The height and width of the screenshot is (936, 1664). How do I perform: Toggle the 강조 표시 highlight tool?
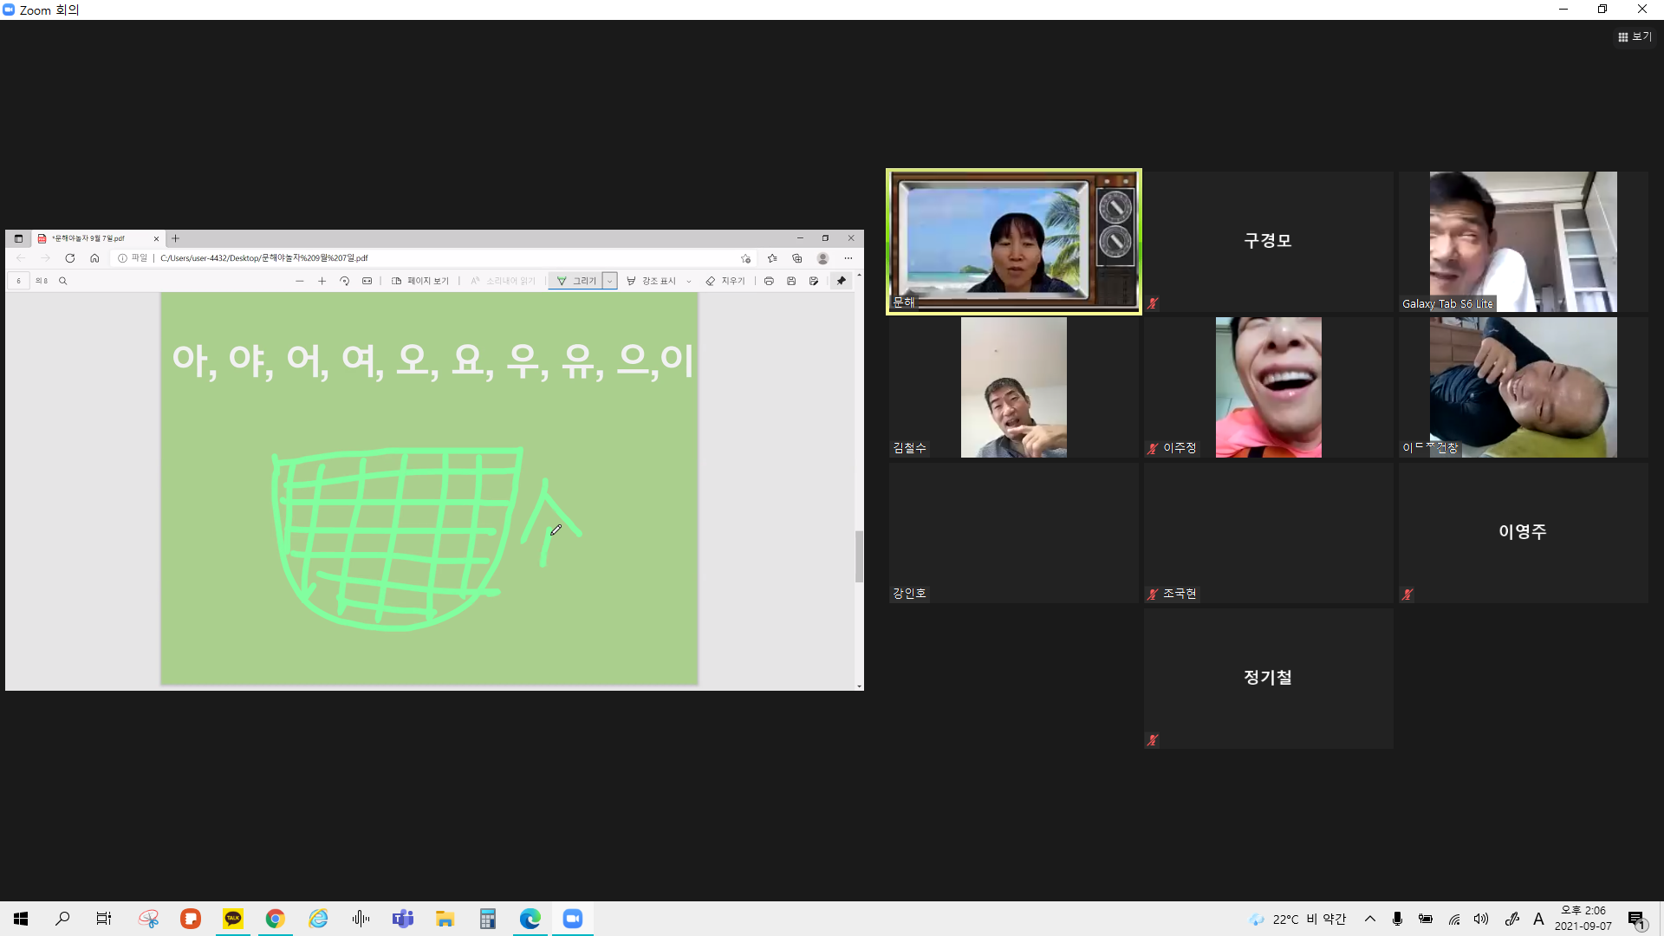(x=651, y=281)
